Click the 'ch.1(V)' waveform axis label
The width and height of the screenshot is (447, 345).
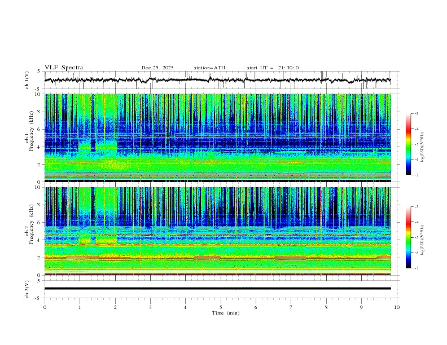27,80
